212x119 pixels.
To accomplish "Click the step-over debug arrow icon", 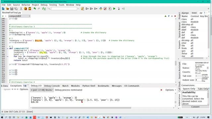I will 123,9.
